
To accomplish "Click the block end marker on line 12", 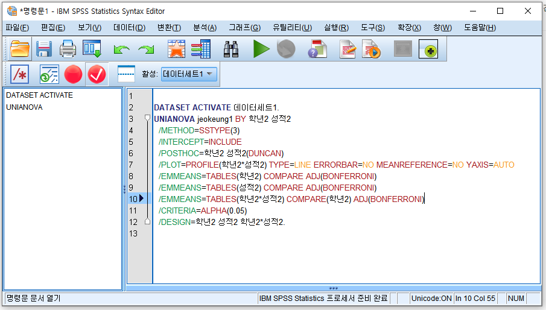I will [x=147, y=221].
